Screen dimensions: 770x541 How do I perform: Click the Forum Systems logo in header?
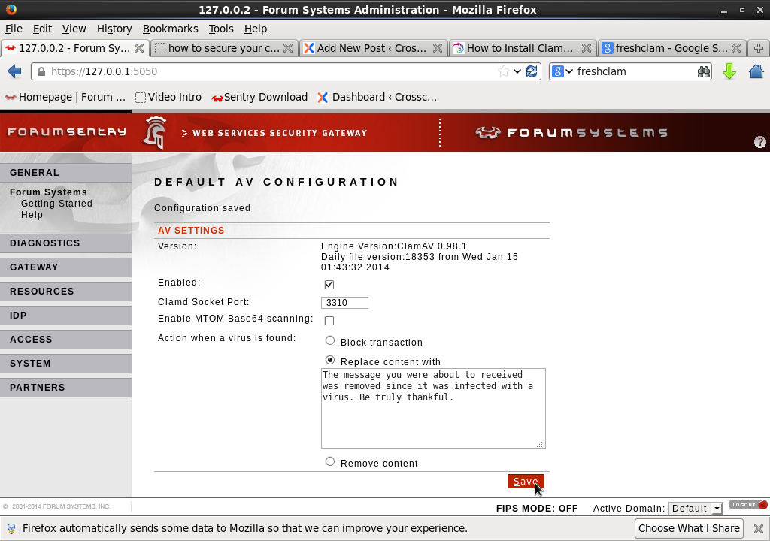(571, 132)
